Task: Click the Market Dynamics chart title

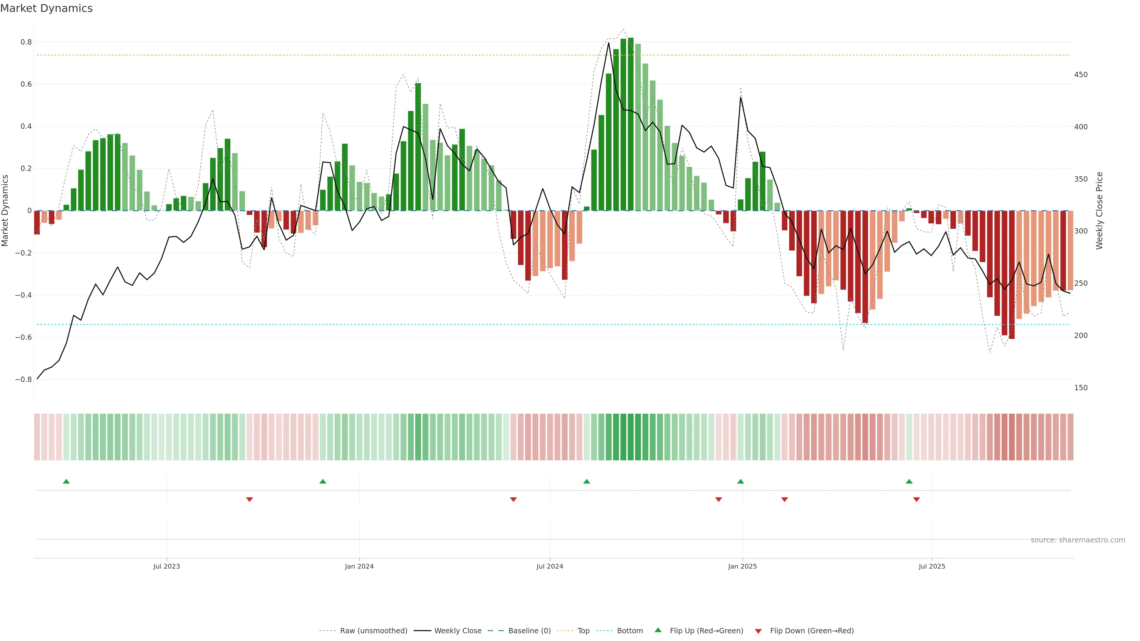Action: (47, 8)
